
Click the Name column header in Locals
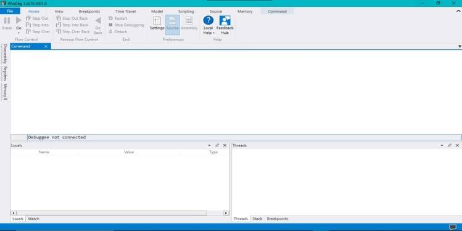click(x=44, y=152)
